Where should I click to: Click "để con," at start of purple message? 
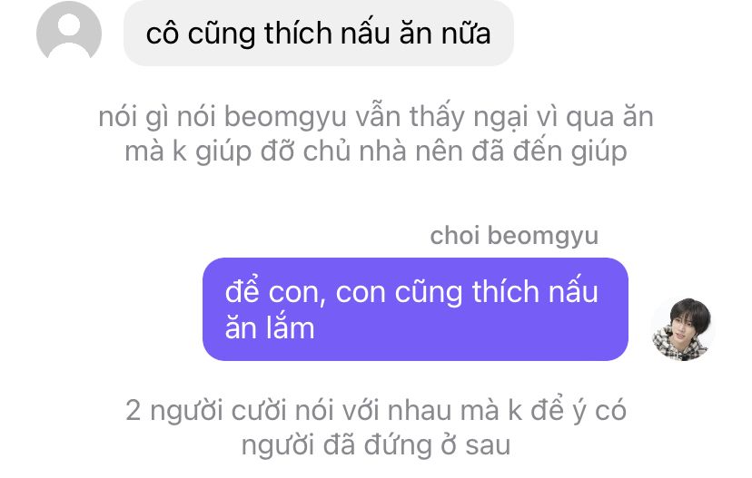coord(275,291)
